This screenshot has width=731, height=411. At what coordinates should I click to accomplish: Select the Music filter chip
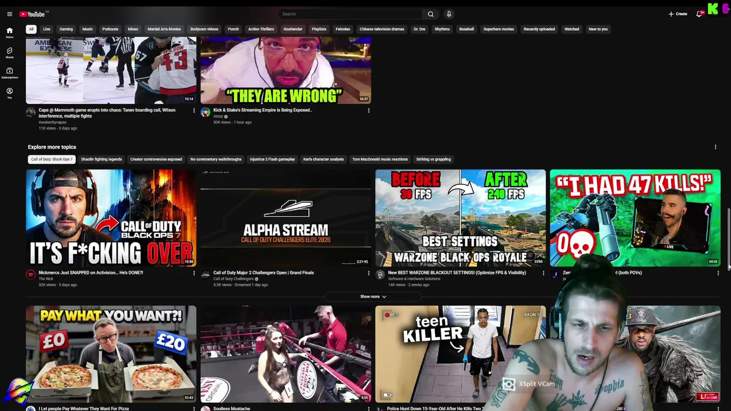coord(87,29)
